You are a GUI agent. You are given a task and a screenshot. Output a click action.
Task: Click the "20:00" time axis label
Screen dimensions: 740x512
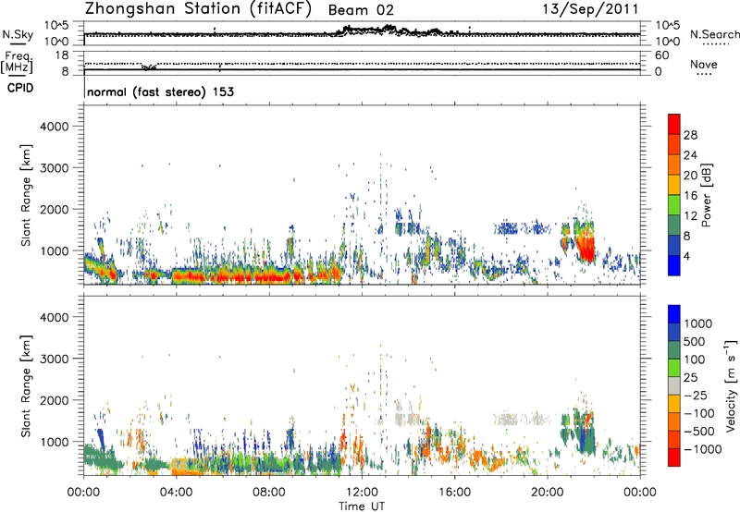coord(547,493)
